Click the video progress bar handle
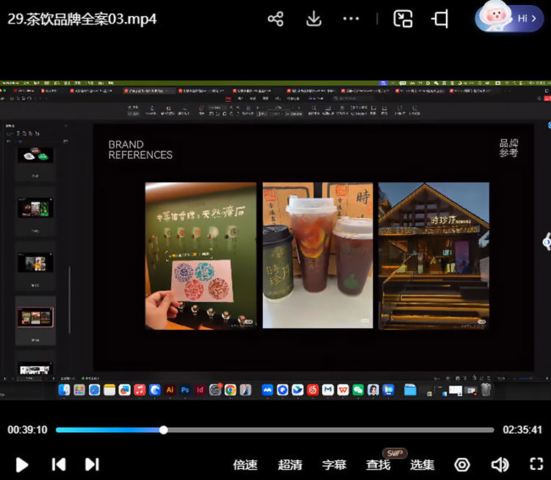Image resolution: width=551 pixels, height=480 pixels. click(163, 430)
